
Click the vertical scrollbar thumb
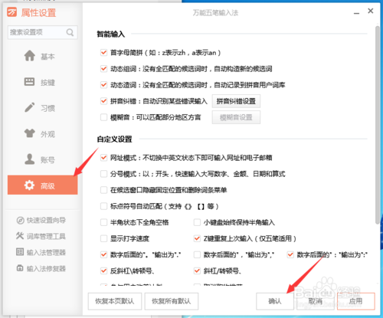click(x=378, y=125)
